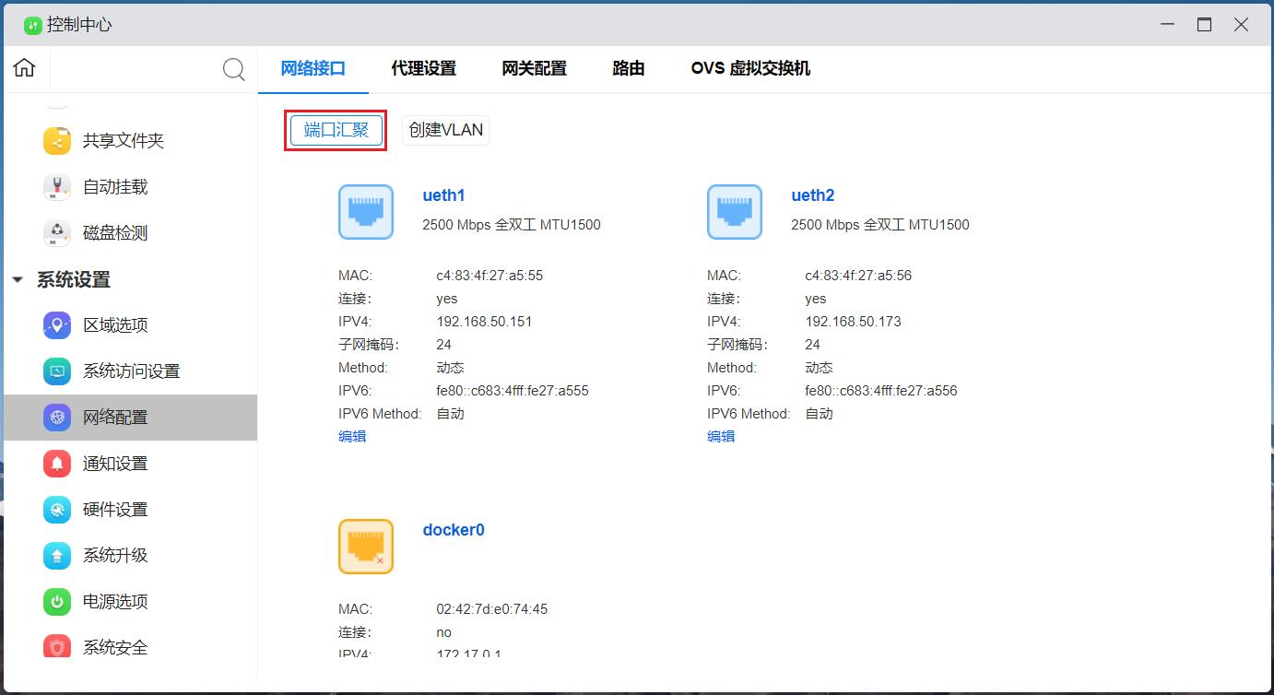Click the home icon in sidebar
Image resolution: width=1274 pixels, height=695 pixels.
25,68
